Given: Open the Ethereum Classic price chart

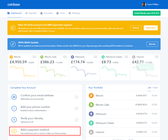Looking at the screenshot, I should pyautogui.click(x=114, y=71).
